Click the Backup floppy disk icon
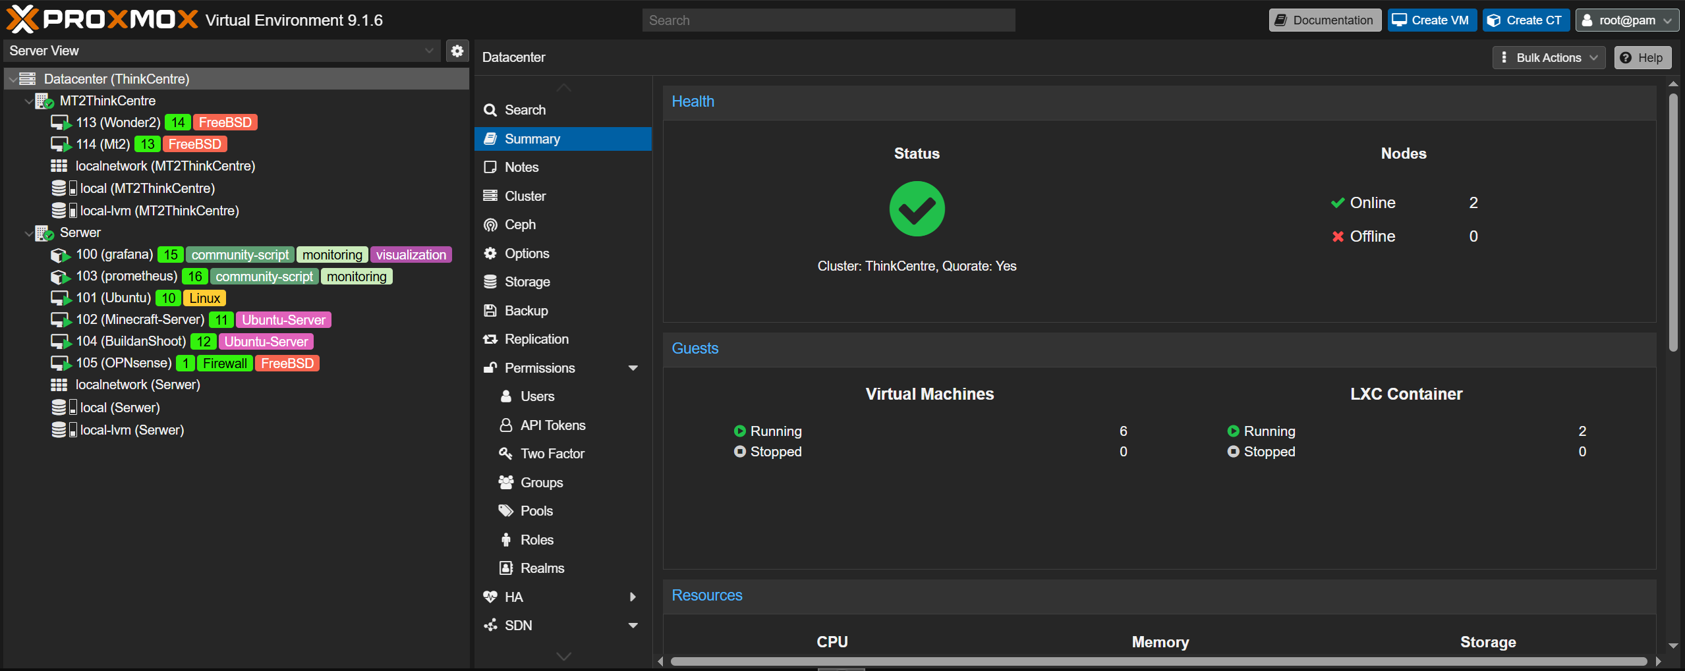 pyautogui.click(x=490, y=311)
